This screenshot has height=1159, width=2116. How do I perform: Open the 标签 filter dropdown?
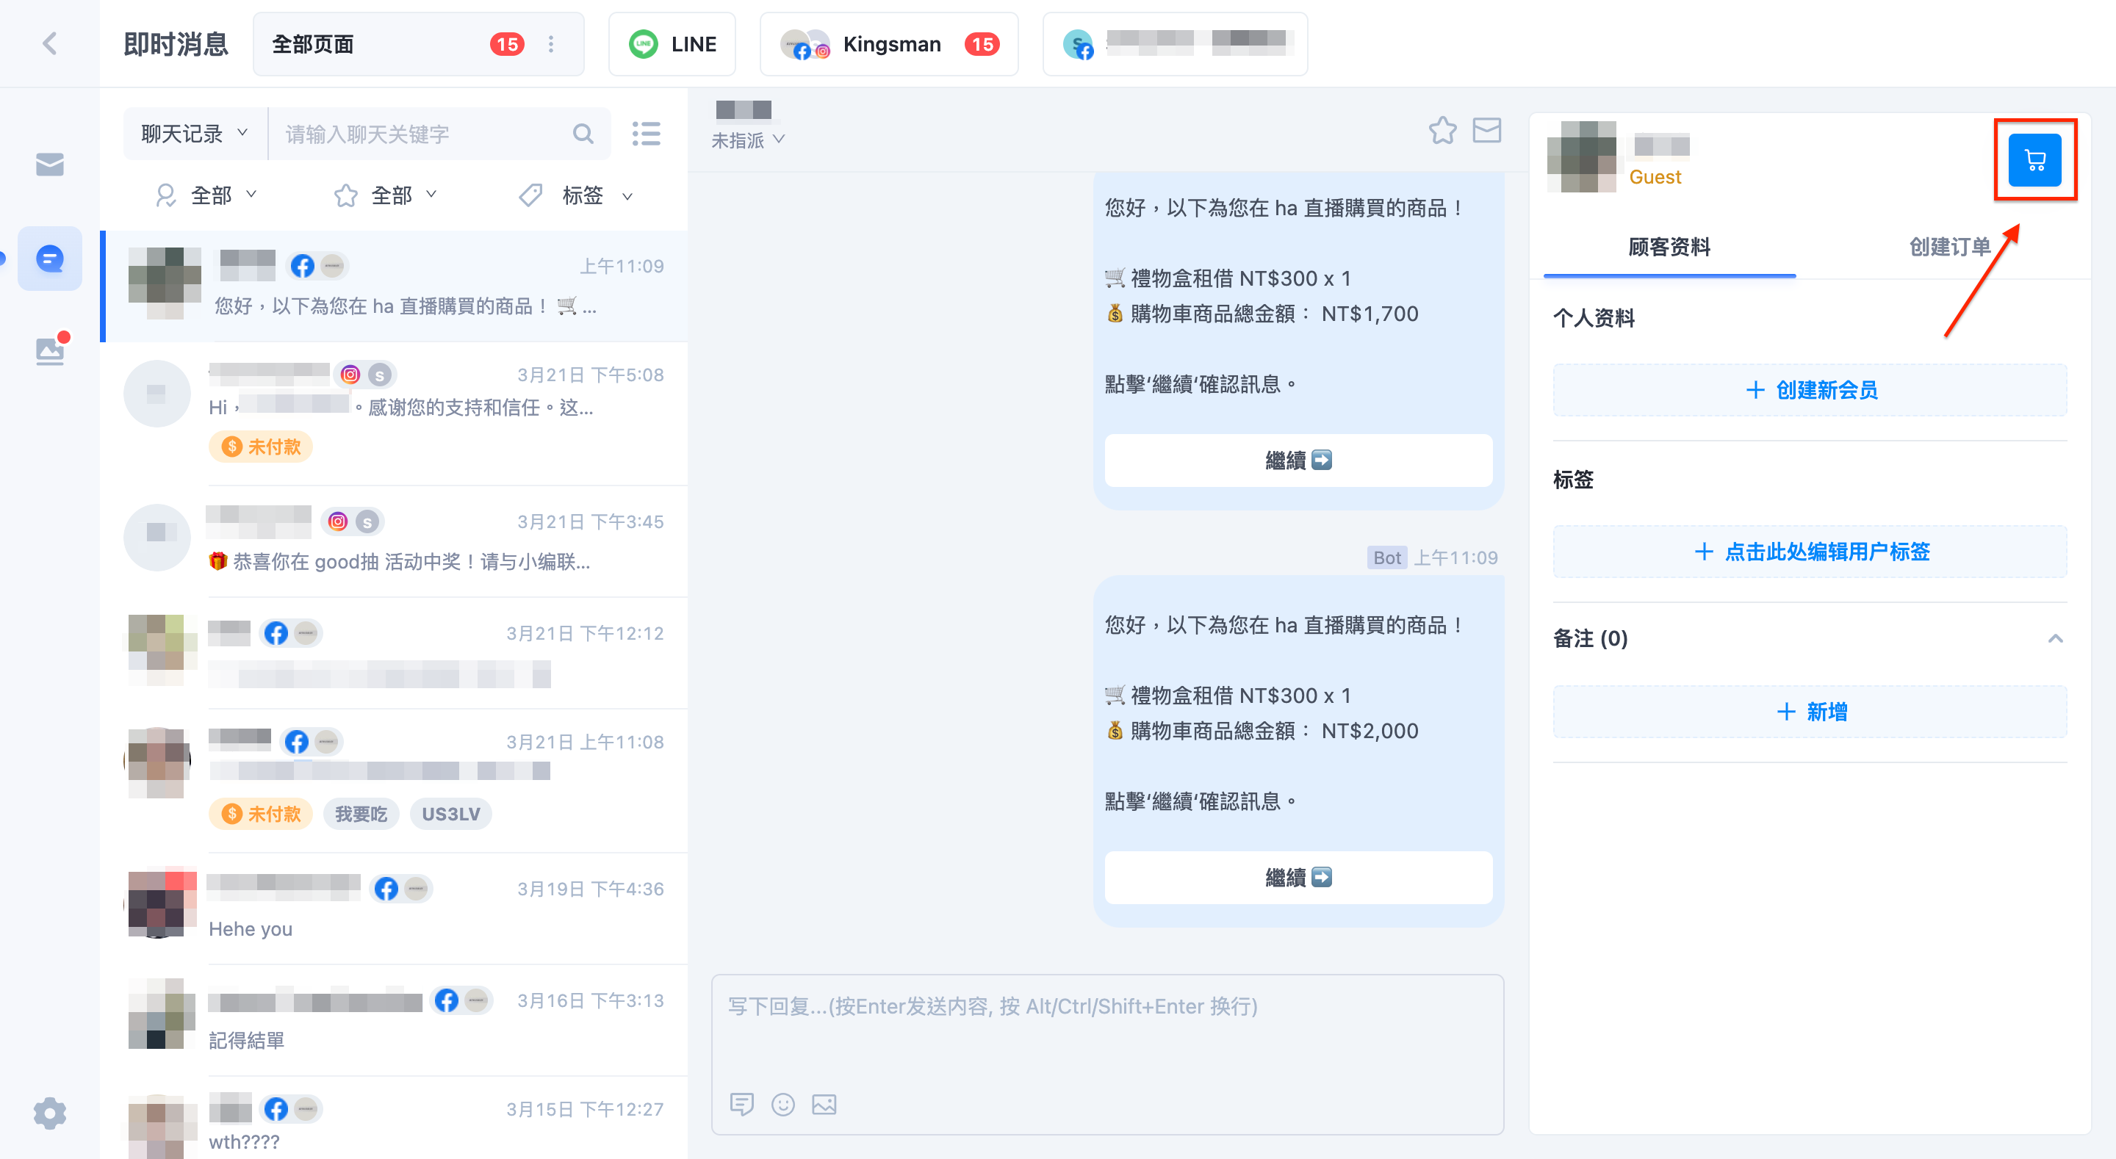[577, 195]
